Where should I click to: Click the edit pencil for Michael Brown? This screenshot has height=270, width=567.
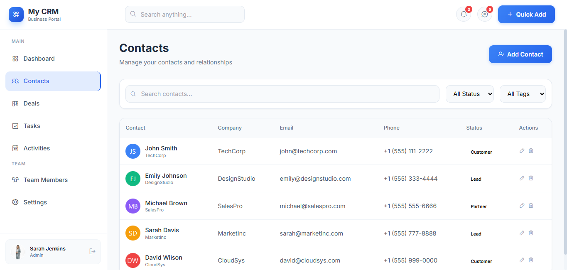(522, 206)
